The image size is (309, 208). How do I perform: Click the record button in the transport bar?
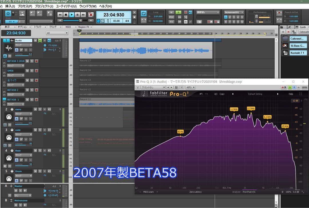point(91,15)
